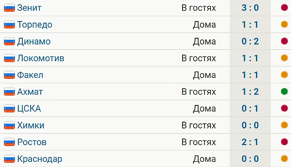The height and width of the screenshot is (167, 291).
Task: Click the В гостях label in Локомотив row
Action: (x=199, y=58)
